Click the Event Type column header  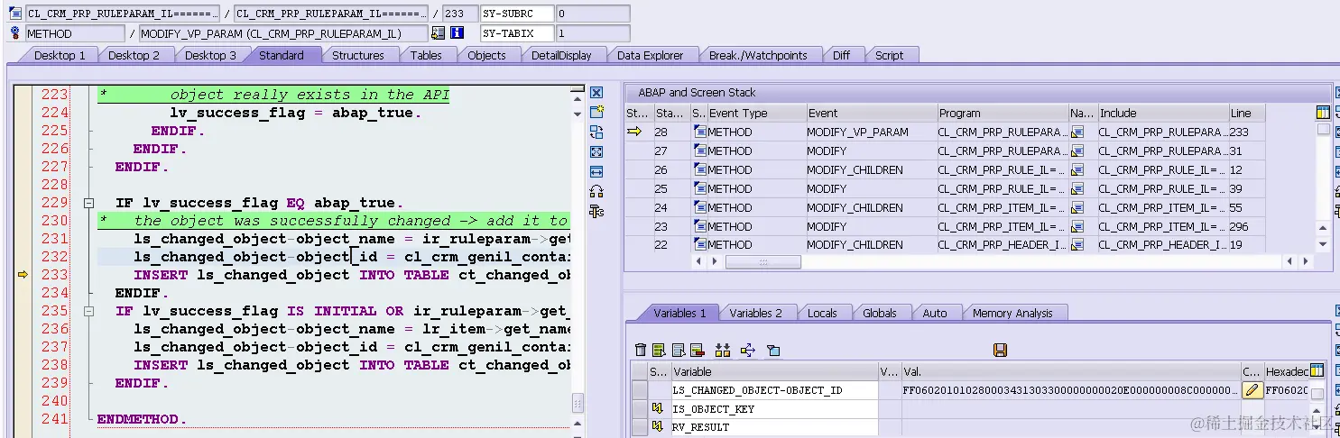pos(757,113)
